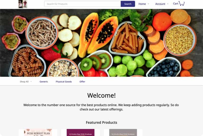Open the Account menu item
203x136 pixels.
160,4
